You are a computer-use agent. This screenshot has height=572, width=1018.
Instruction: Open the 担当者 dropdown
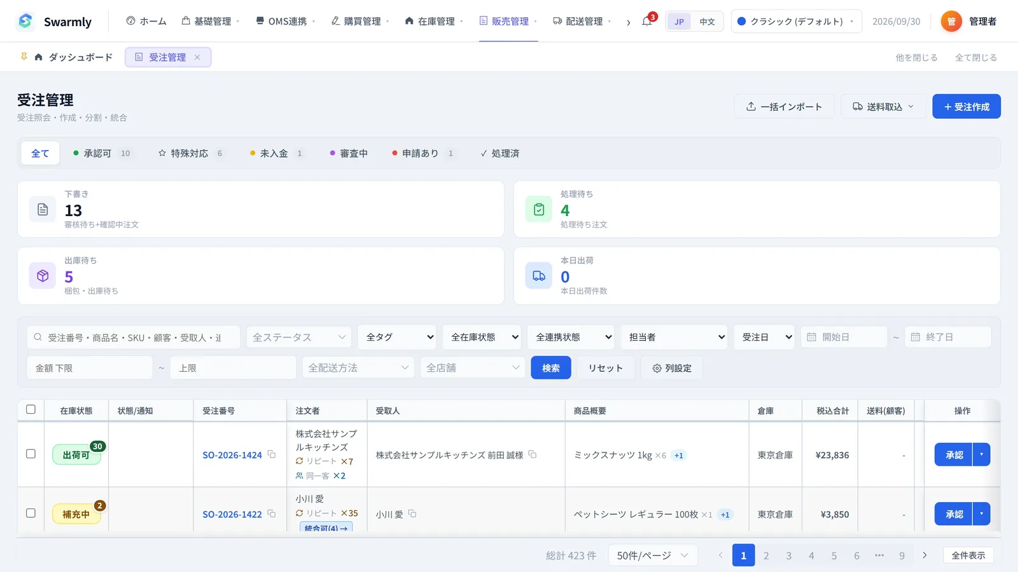(674, 337)
